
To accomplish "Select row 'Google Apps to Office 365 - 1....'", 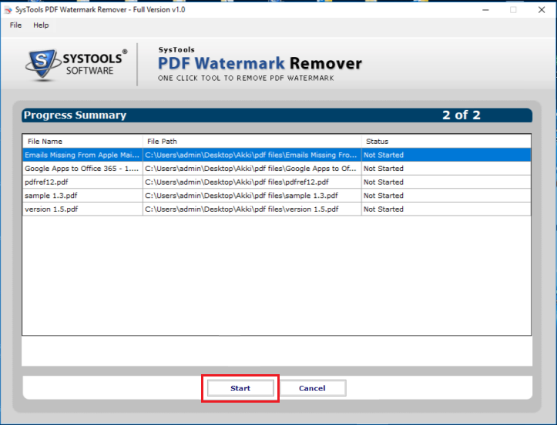I will (x=277, y=169).
